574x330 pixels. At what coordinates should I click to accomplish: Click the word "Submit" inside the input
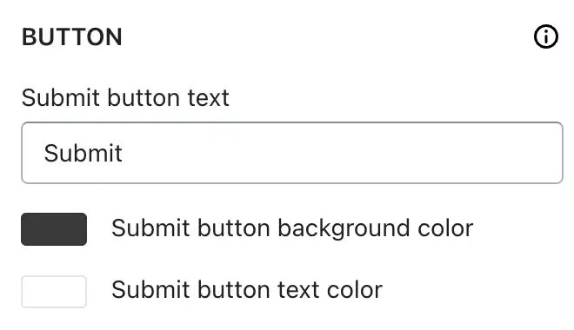(x=83, y=153)
